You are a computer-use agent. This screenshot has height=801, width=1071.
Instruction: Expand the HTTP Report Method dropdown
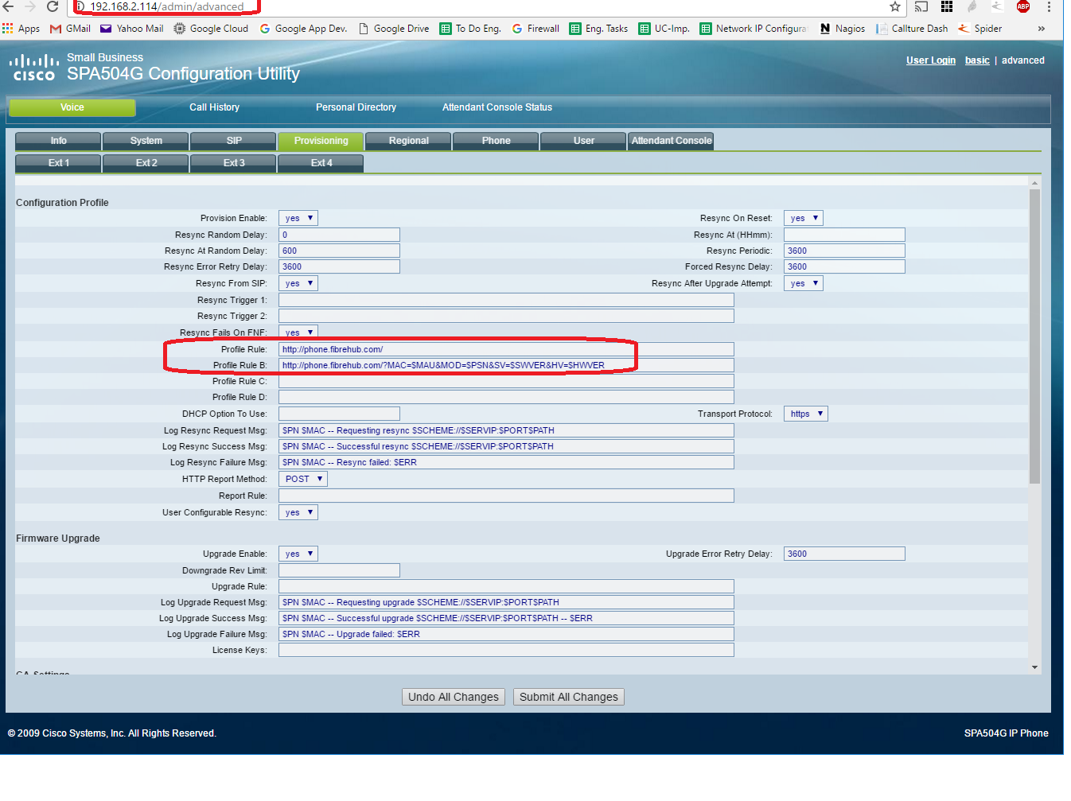coord(302,479)
